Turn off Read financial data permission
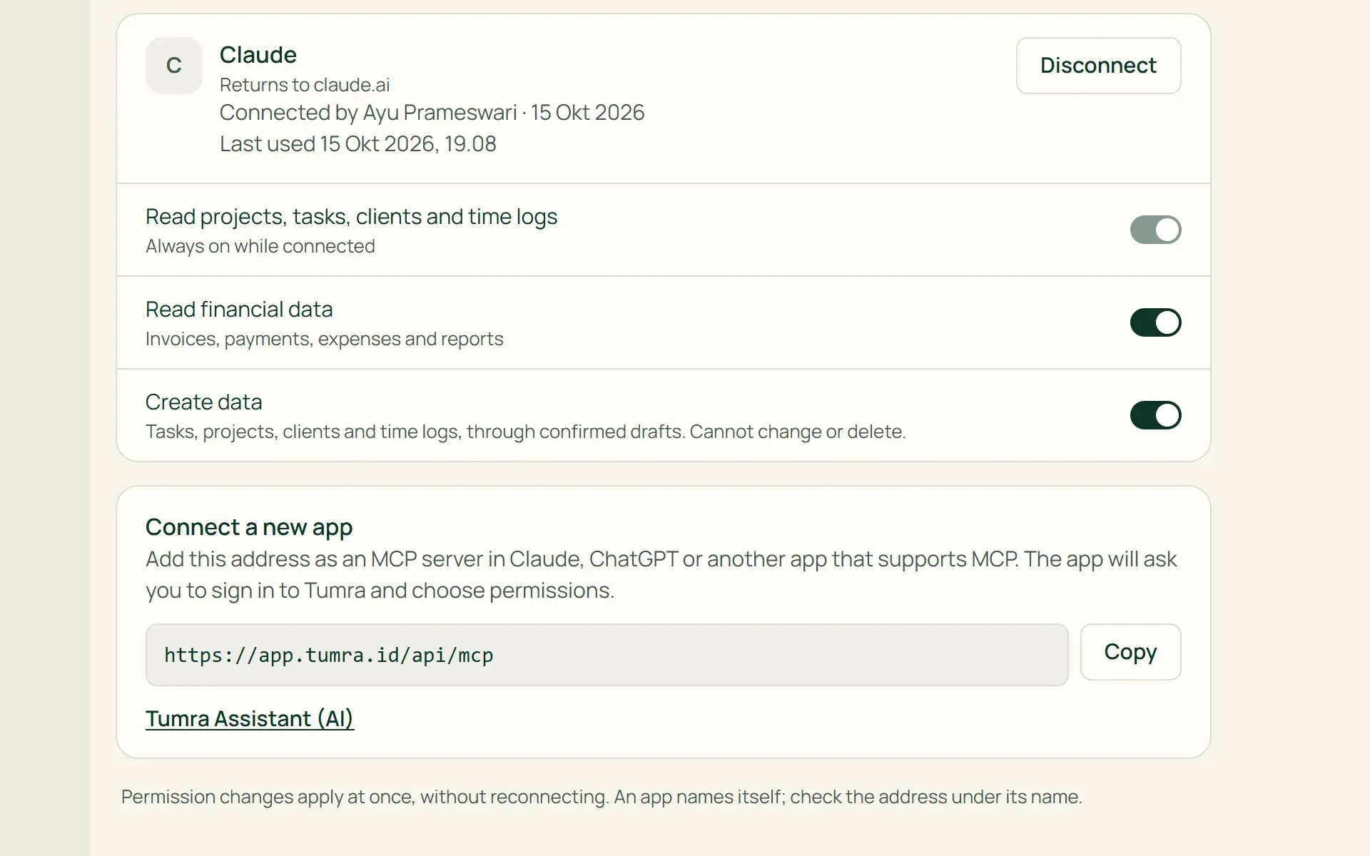Image resolution: width=1370 pixels, height=856 pixels. [x=1155, y=322]
